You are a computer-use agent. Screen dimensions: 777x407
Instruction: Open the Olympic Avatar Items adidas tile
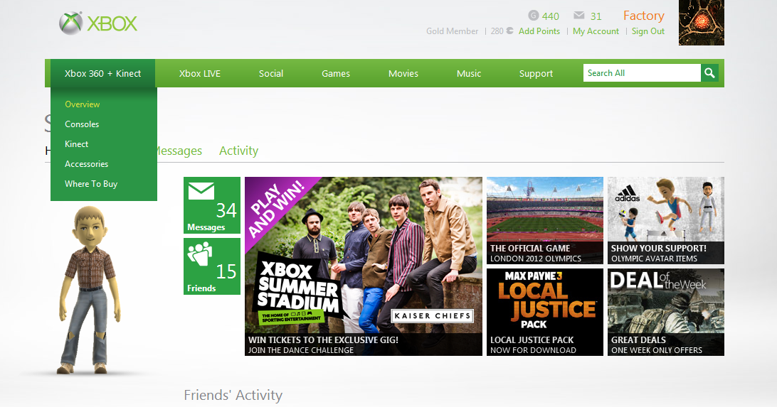click(x=665, y=221)
